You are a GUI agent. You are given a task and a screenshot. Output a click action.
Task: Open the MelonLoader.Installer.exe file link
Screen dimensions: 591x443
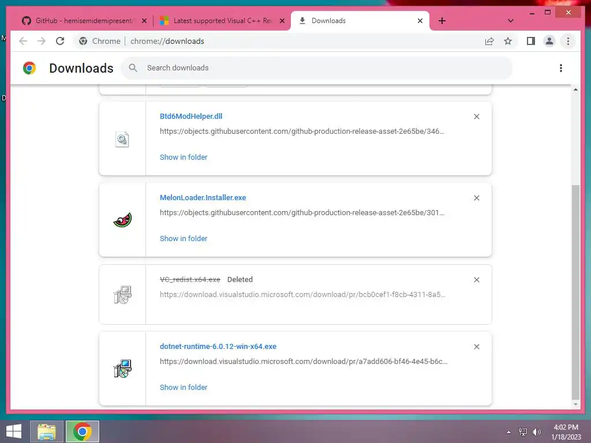203,197
